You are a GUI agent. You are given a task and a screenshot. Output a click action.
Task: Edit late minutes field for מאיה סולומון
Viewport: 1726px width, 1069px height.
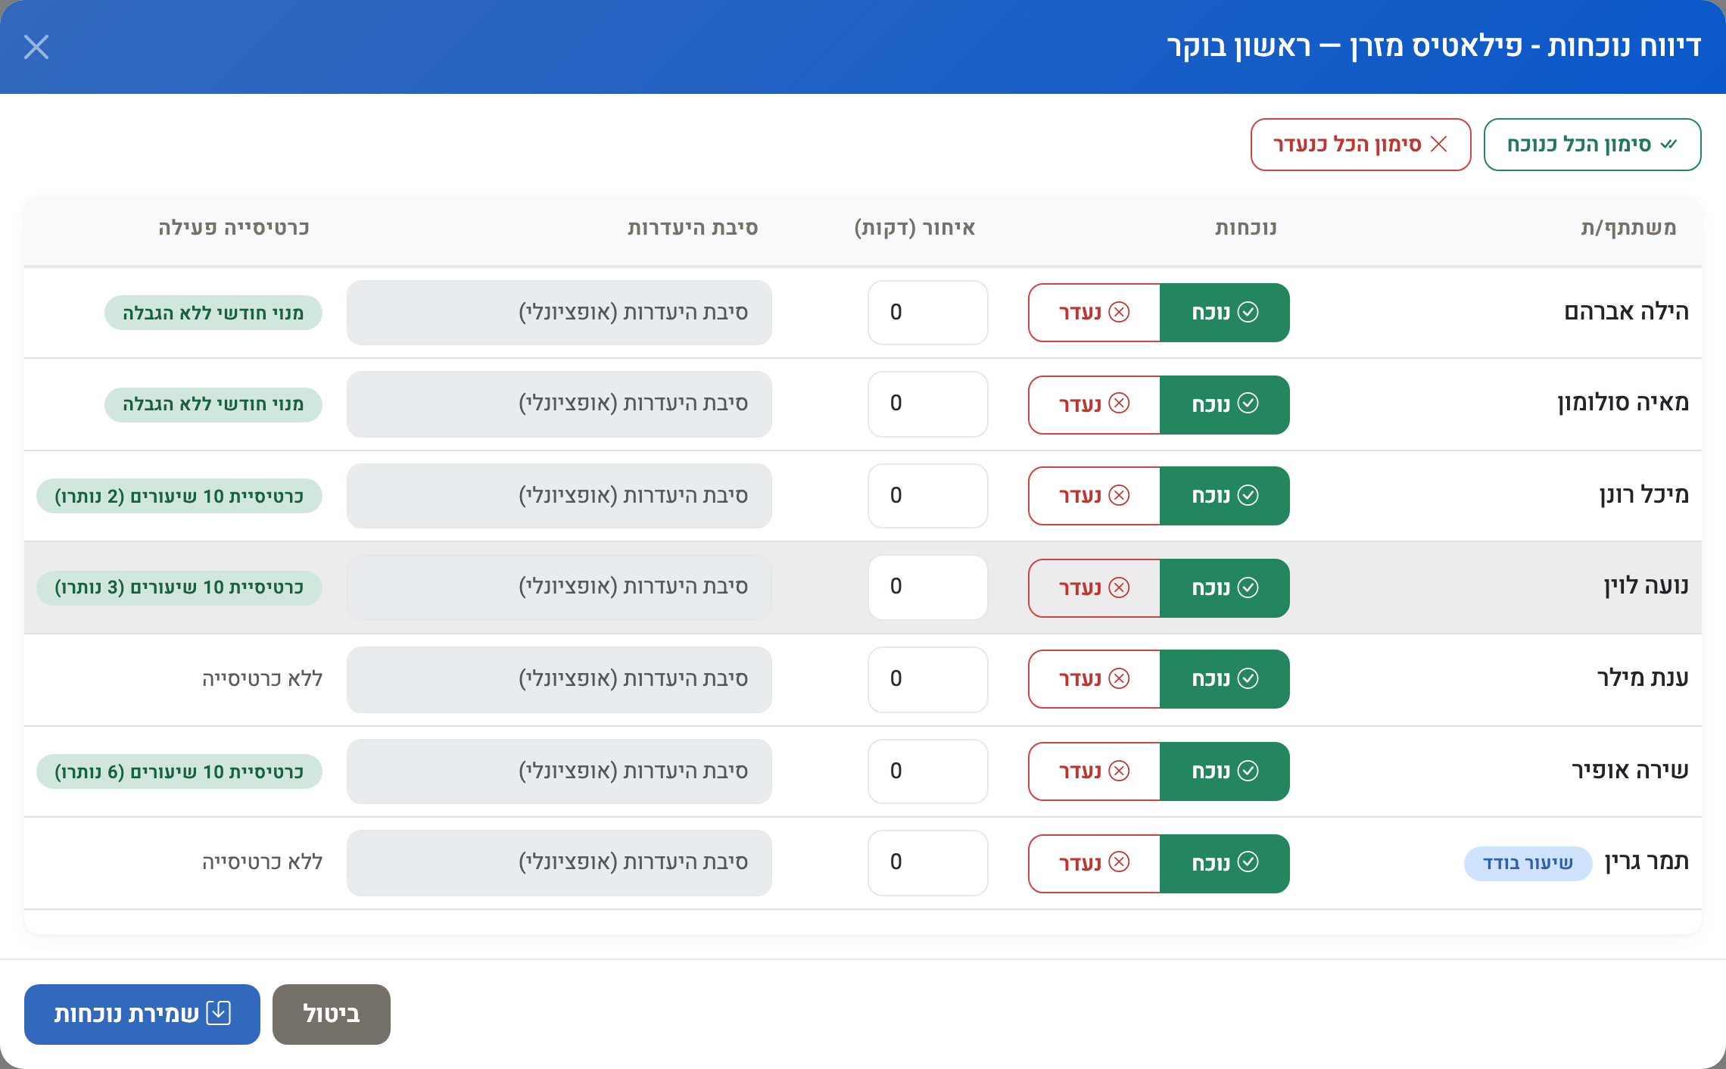click(928, 404)
